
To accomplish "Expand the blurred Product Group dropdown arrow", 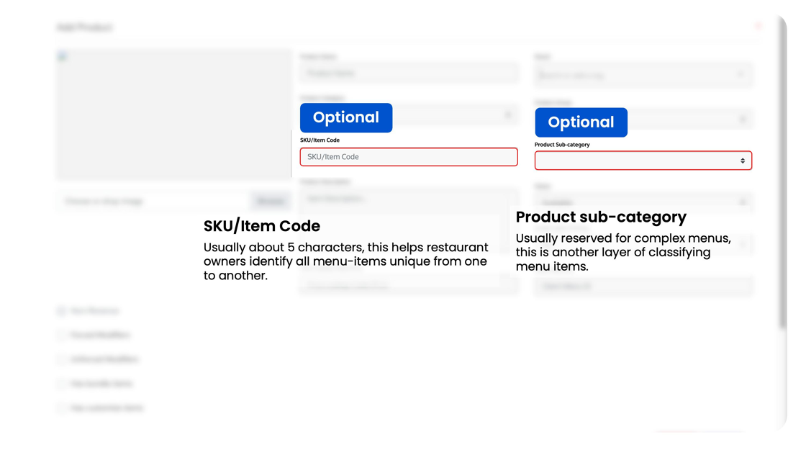I will click(743, 120).
